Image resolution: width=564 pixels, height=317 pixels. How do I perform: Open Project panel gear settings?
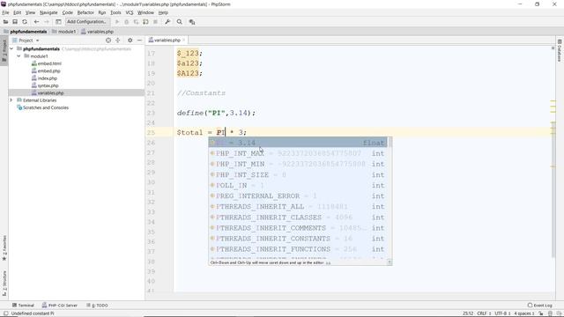pos(130,41)
